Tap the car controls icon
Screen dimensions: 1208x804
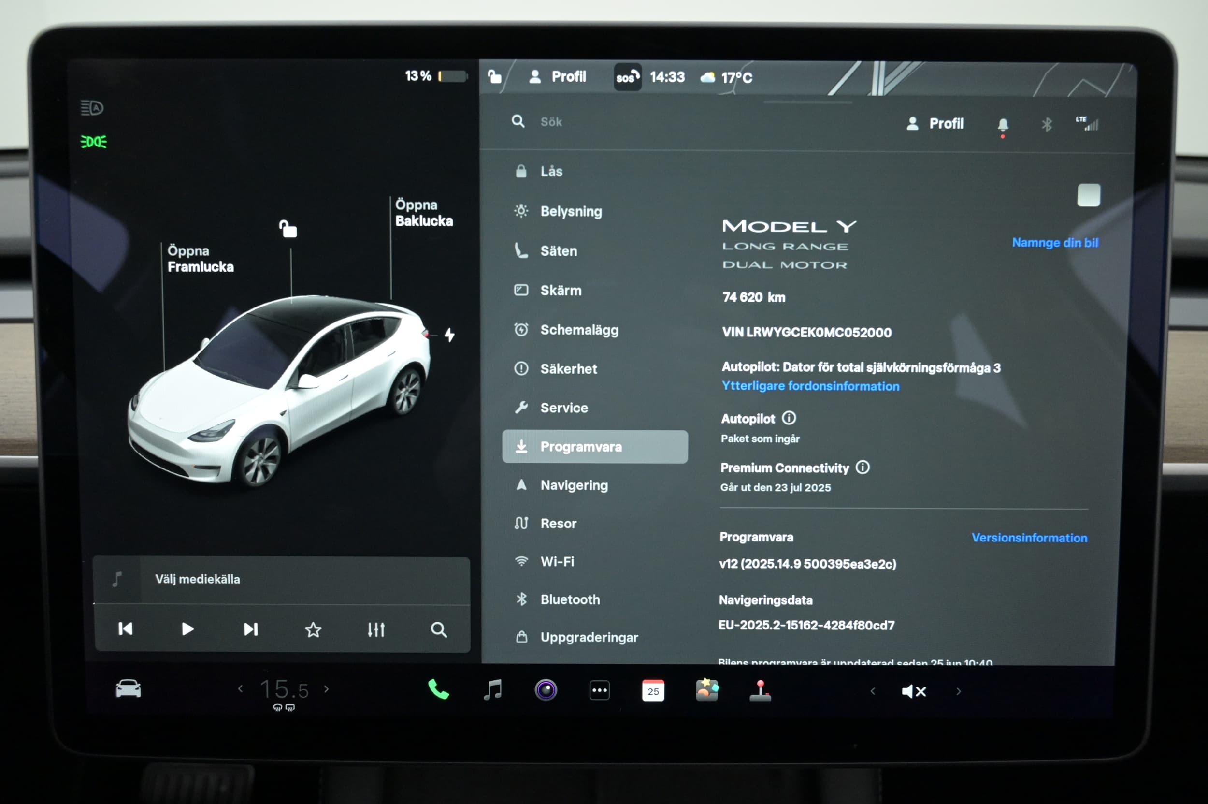click(128, 688)
